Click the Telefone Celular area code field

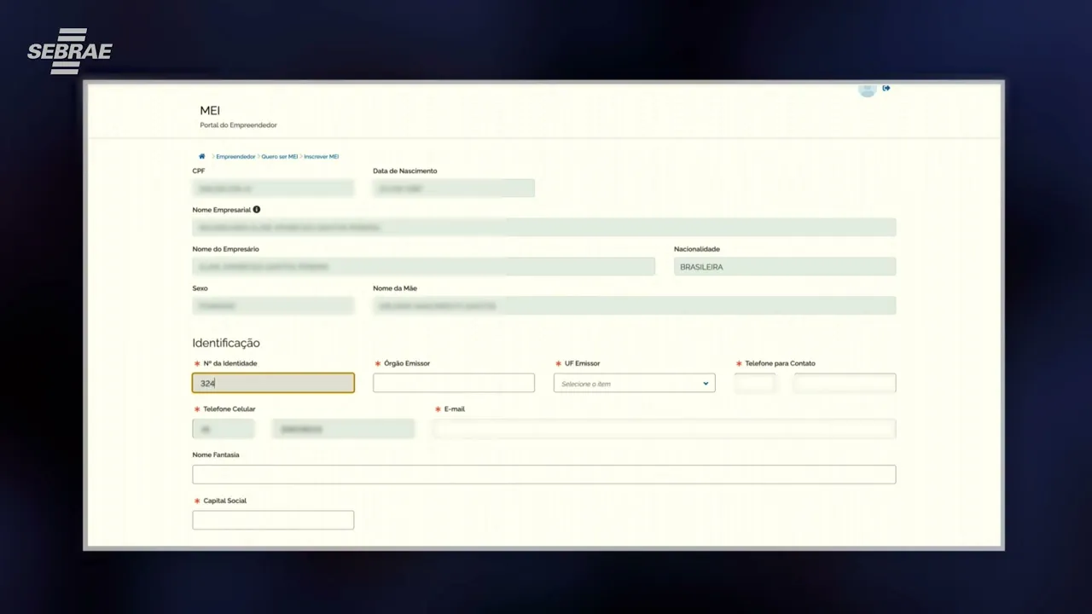pos(224,429)
